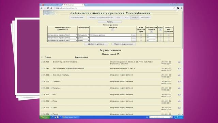
Task: Open the record element dropdown in the second condition
Action: 62,38
